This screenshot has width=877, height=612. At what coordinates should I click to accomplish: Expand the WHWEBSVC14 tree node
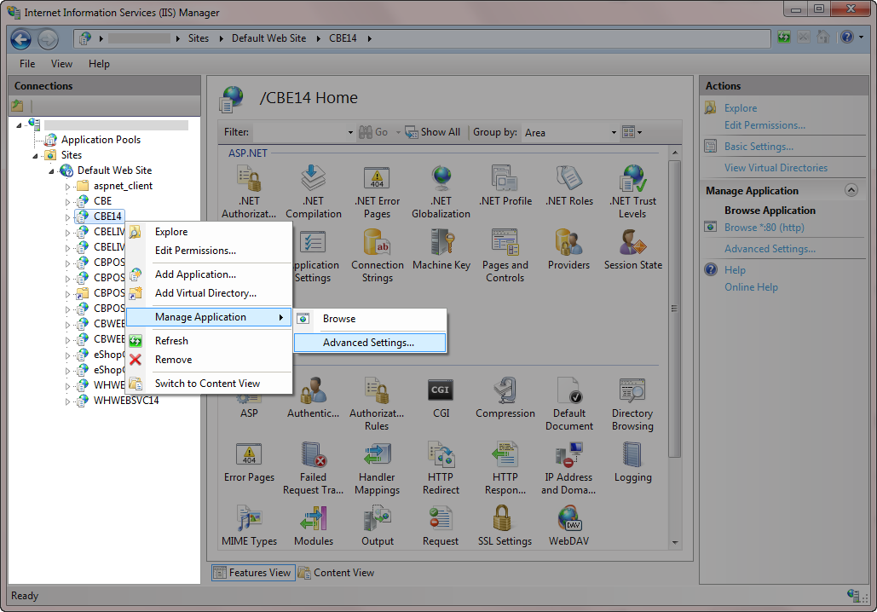point(68,401)
